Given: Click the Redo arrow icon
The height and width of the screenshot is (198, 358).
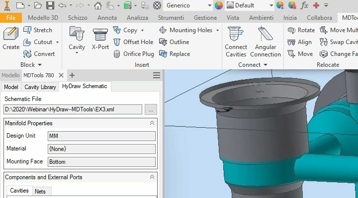Looking at the screenshot, I should pos(80,5).
